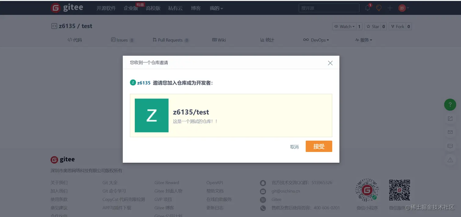Click the footer gitee logo
The width and height of the screenshot is (461, 217).
[63, 160]
